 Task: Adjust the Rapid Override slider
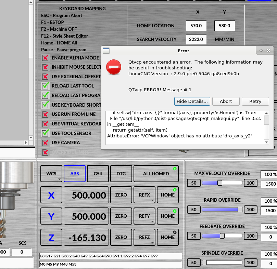coord(222,210)
